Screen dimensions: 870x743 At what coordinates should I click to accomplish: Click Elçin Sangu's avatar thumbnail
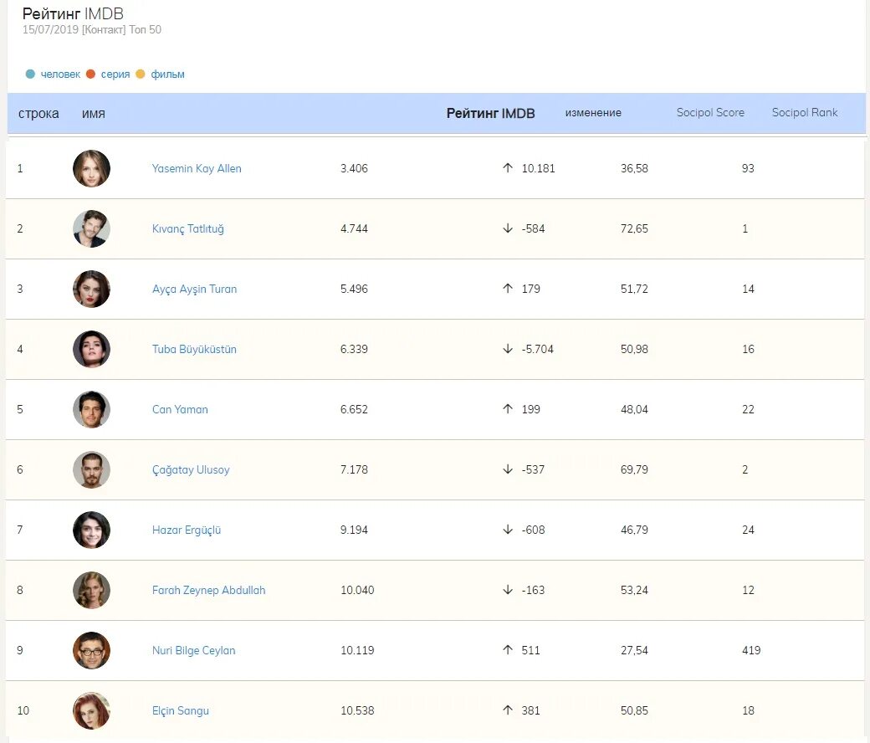(91, 710)
